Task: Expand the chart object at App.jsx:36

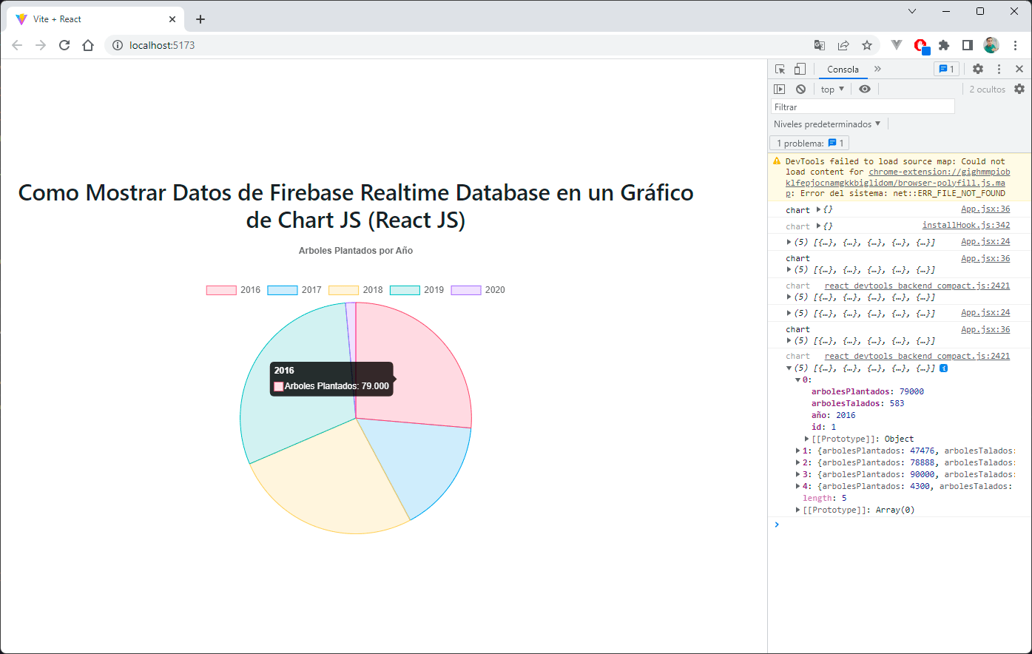Action: [819, 209]
